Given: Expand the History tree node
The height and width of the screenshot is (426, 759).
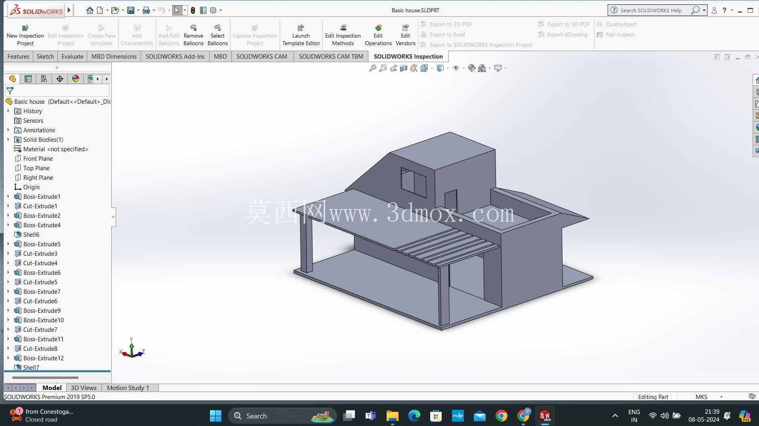Looking at the screenshot, I should pyautogui.click(x=8, y=111).
